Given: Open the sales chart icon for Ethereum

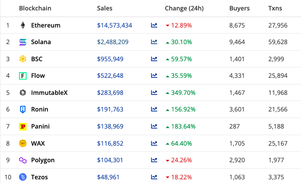Looking at the screenshot, I should pos(154,25).
